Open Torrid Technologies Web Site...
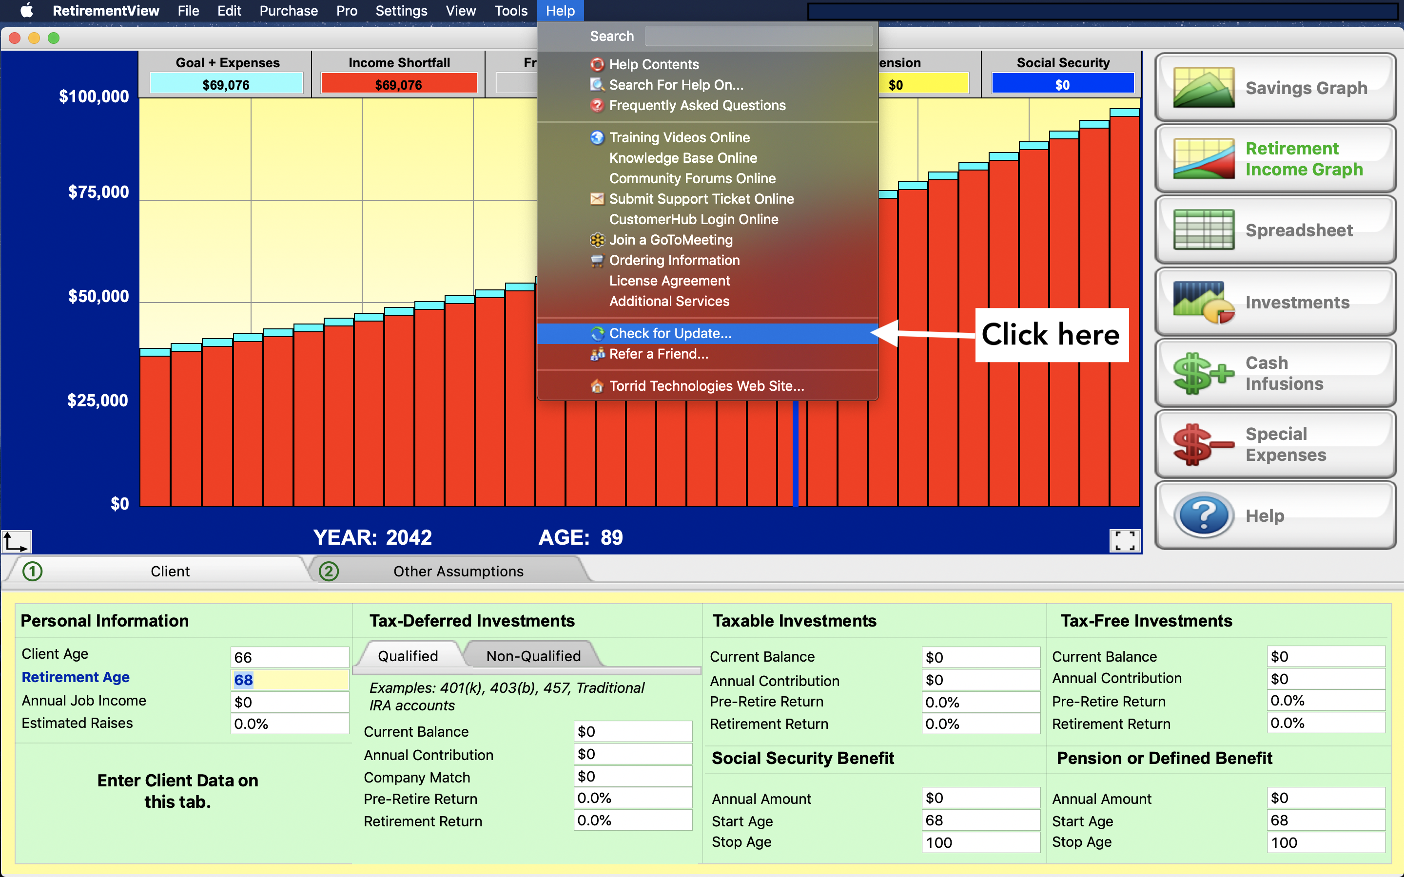Viewport: 1404px width, 877px height. coord(708,386)
